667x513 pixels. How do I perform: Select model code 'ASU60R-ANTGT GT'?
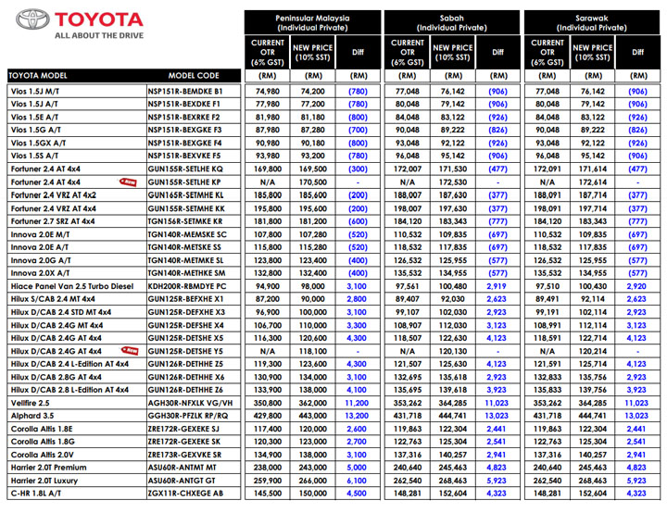[182, 481]
